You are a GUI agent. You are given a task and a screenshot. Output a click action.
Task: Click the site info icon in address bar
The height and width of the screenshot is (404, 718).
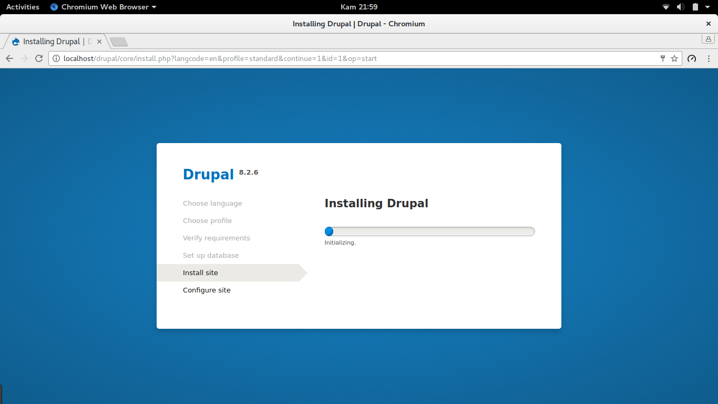pyautogui.click(x=56, y=58)
